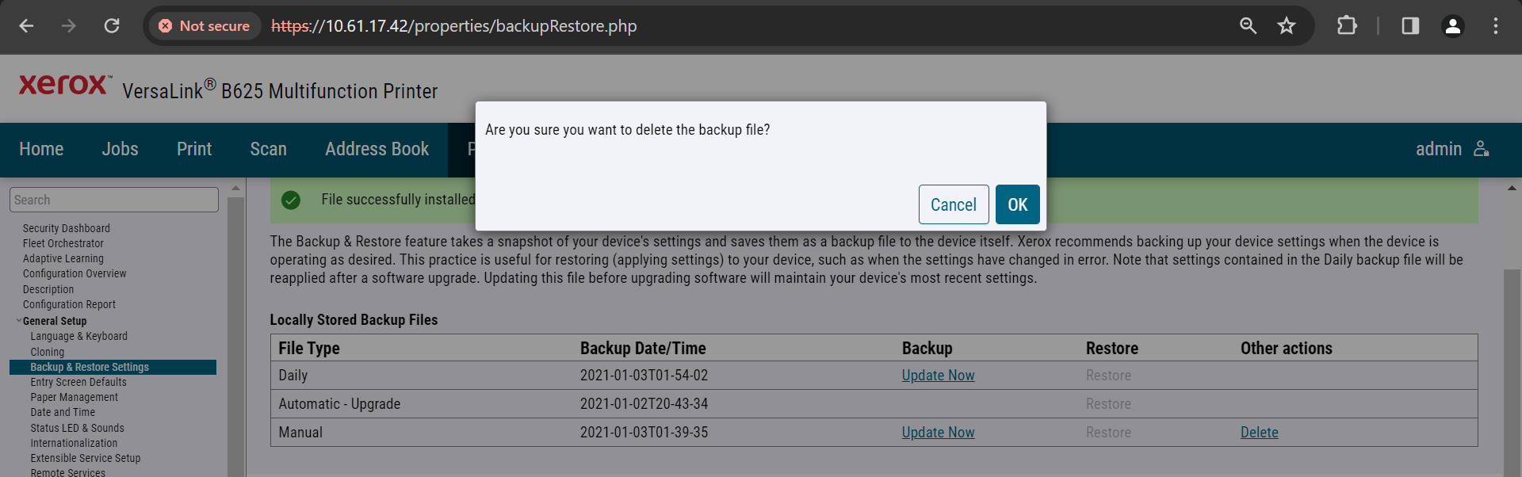Click Delete for the Manual backup

[1260, 433]
